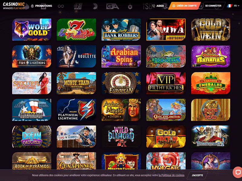
Task: Select the VIP Filthy Riches thumbnail
Action: point(166,83)
